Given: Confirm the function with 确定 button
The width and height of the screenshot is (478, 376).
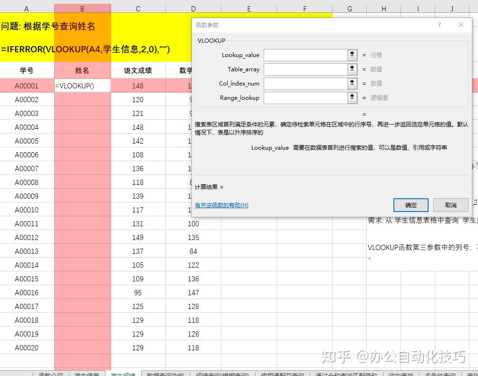Looking at the screenshot, I should click(x=411, y=205).
